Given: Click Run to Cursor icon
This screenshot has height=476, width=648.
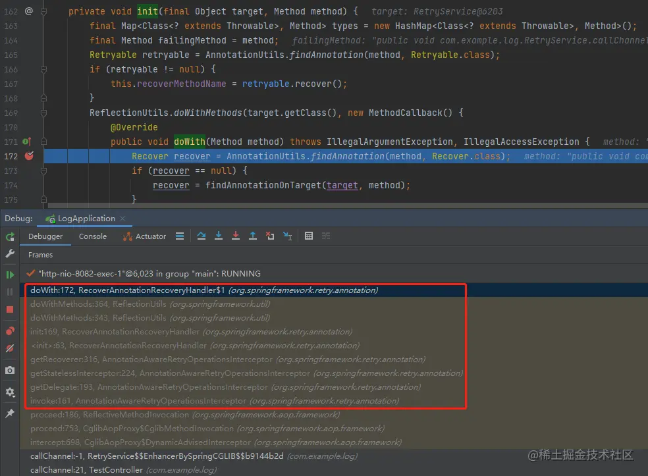Looking at the screenshot, I should point(287,236).
